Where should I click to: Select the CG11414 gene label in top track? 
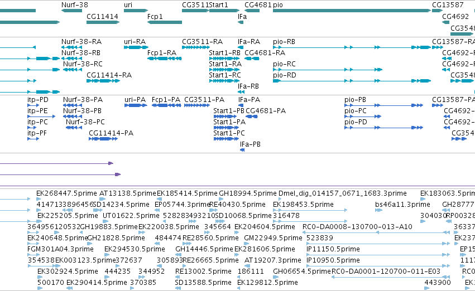[102, 16]
